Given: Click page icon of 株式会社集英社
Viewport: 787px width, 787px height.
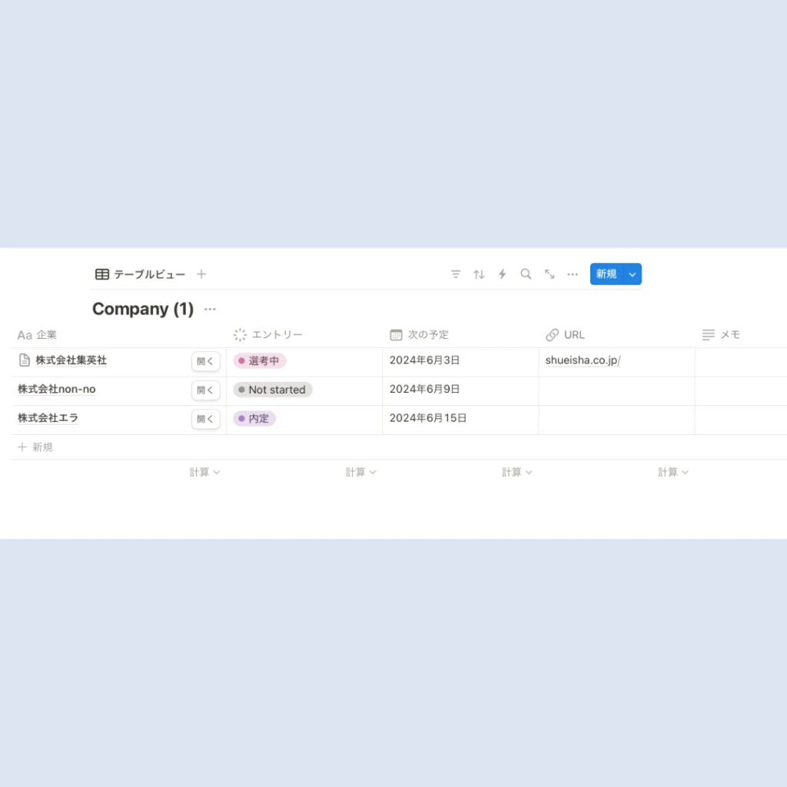Looking at the screenshot, I should [24, 360].
